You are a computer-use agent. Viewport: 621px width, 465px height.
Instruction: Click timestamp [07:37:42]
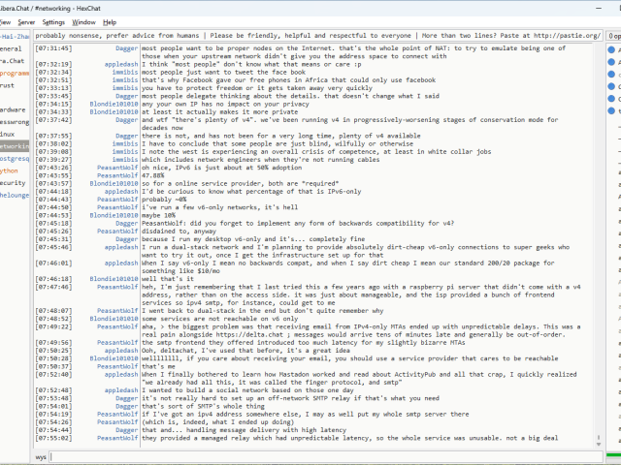coord(53,120)
